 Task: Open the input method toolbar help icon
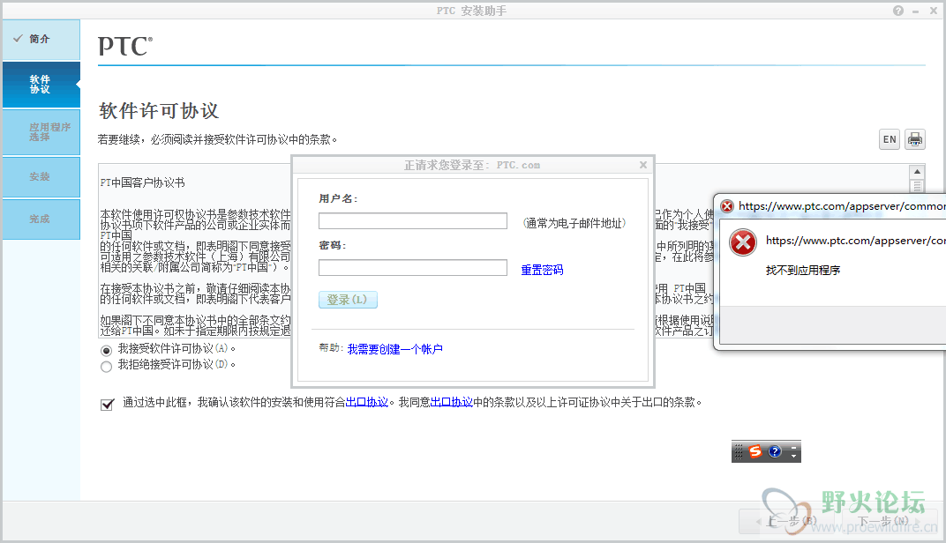[x=776, y=451]
